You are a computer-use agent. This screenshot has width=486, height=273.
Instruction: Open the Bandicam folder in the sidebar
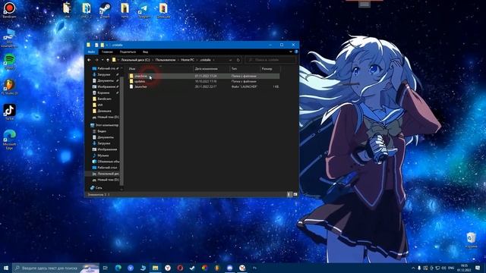click(104, 99)
